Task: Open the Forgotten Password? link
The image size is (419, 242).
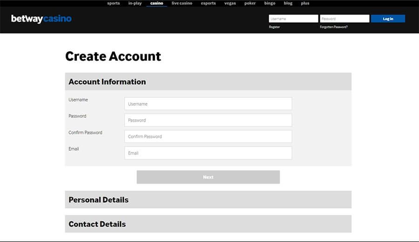Action: [x=334, y=27]
